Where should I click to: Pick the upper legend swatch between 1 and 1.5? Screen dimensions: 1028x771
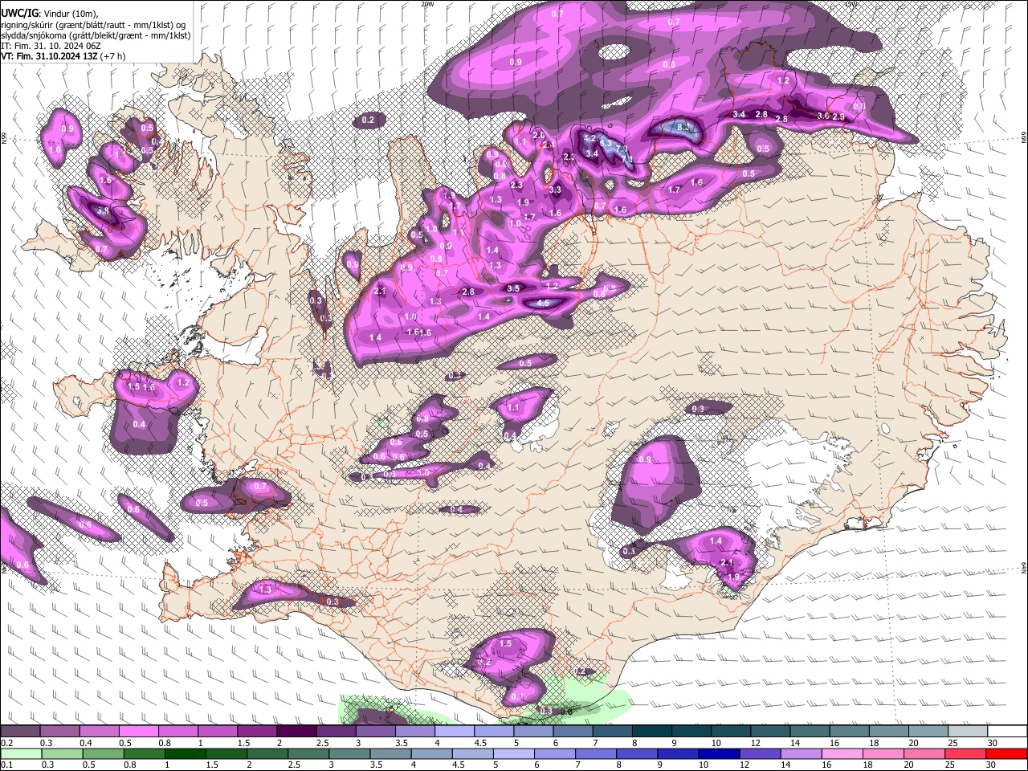(218, 732)
